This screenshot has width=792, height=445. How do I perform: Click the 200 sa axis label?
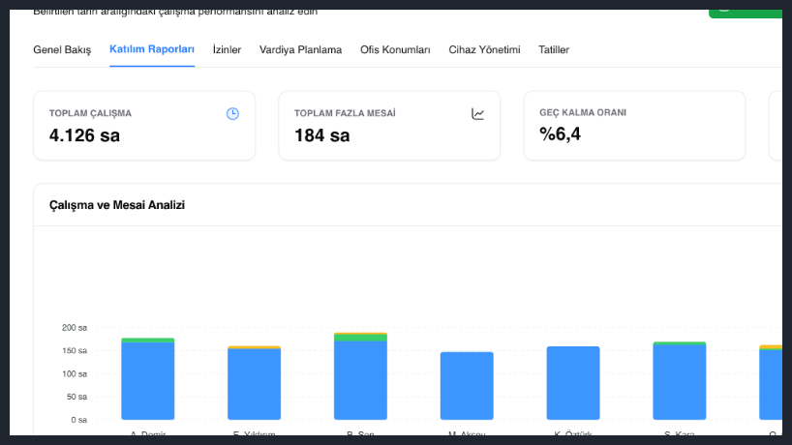75,328
